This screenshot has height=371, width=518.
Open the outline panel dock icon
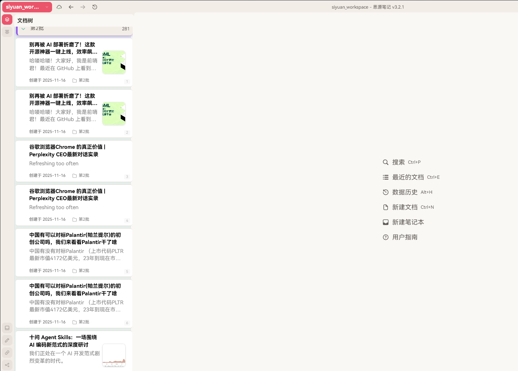tap(7, 32)
